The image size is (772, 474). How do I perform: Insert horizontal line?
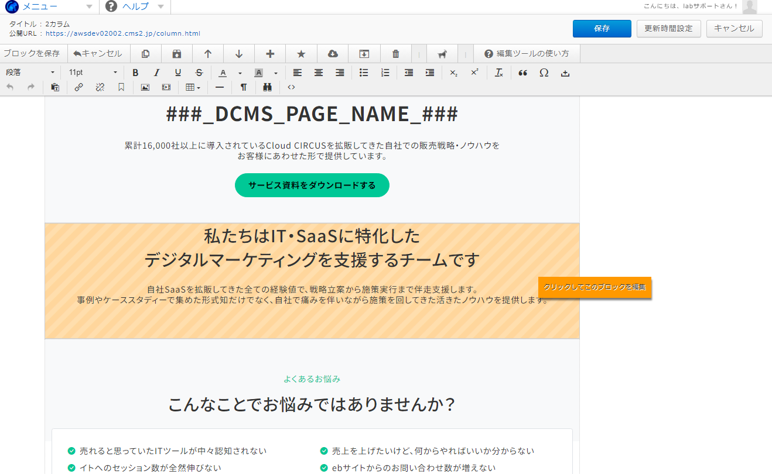(220, 87)
